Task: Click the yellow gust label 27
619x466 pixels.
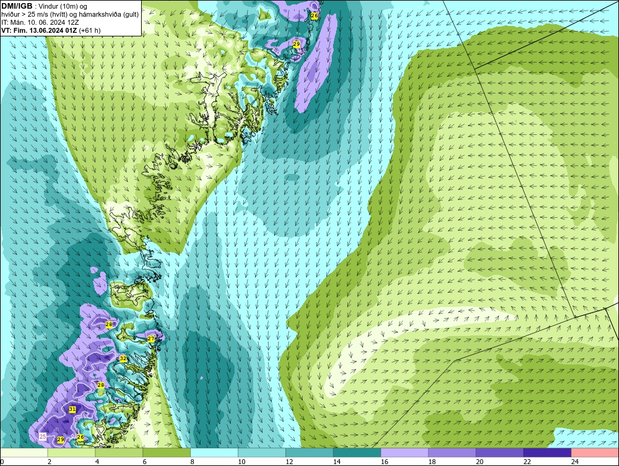Action: [151, 339]
